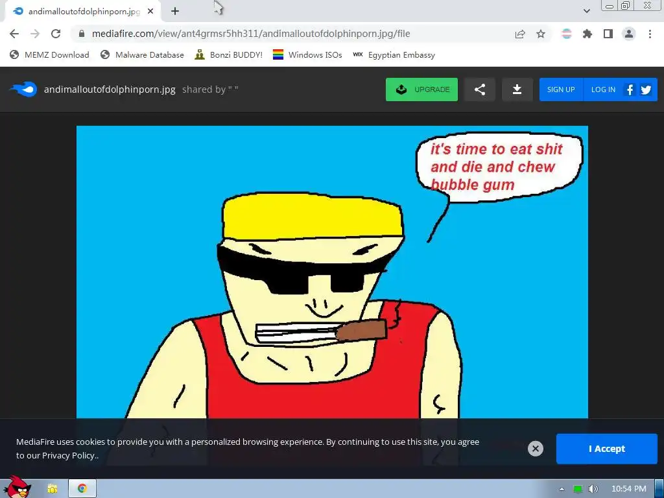Open the share-this-page icon in address bar
The height and width of the screenshot is (498, 664).
click(520, 34)
